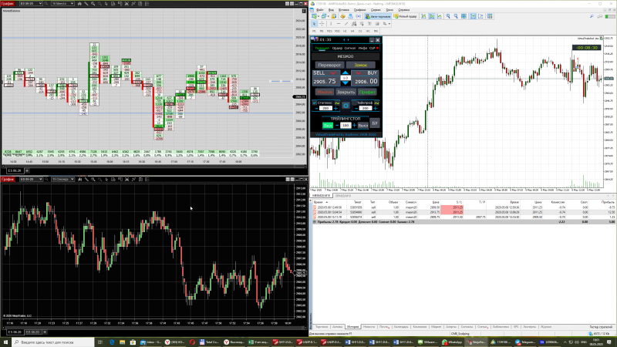The width and height of the screenshot is (617, 347).
Task: Open instrument dropdown ES 06-20 in bottom chart window
Action: 31,180
